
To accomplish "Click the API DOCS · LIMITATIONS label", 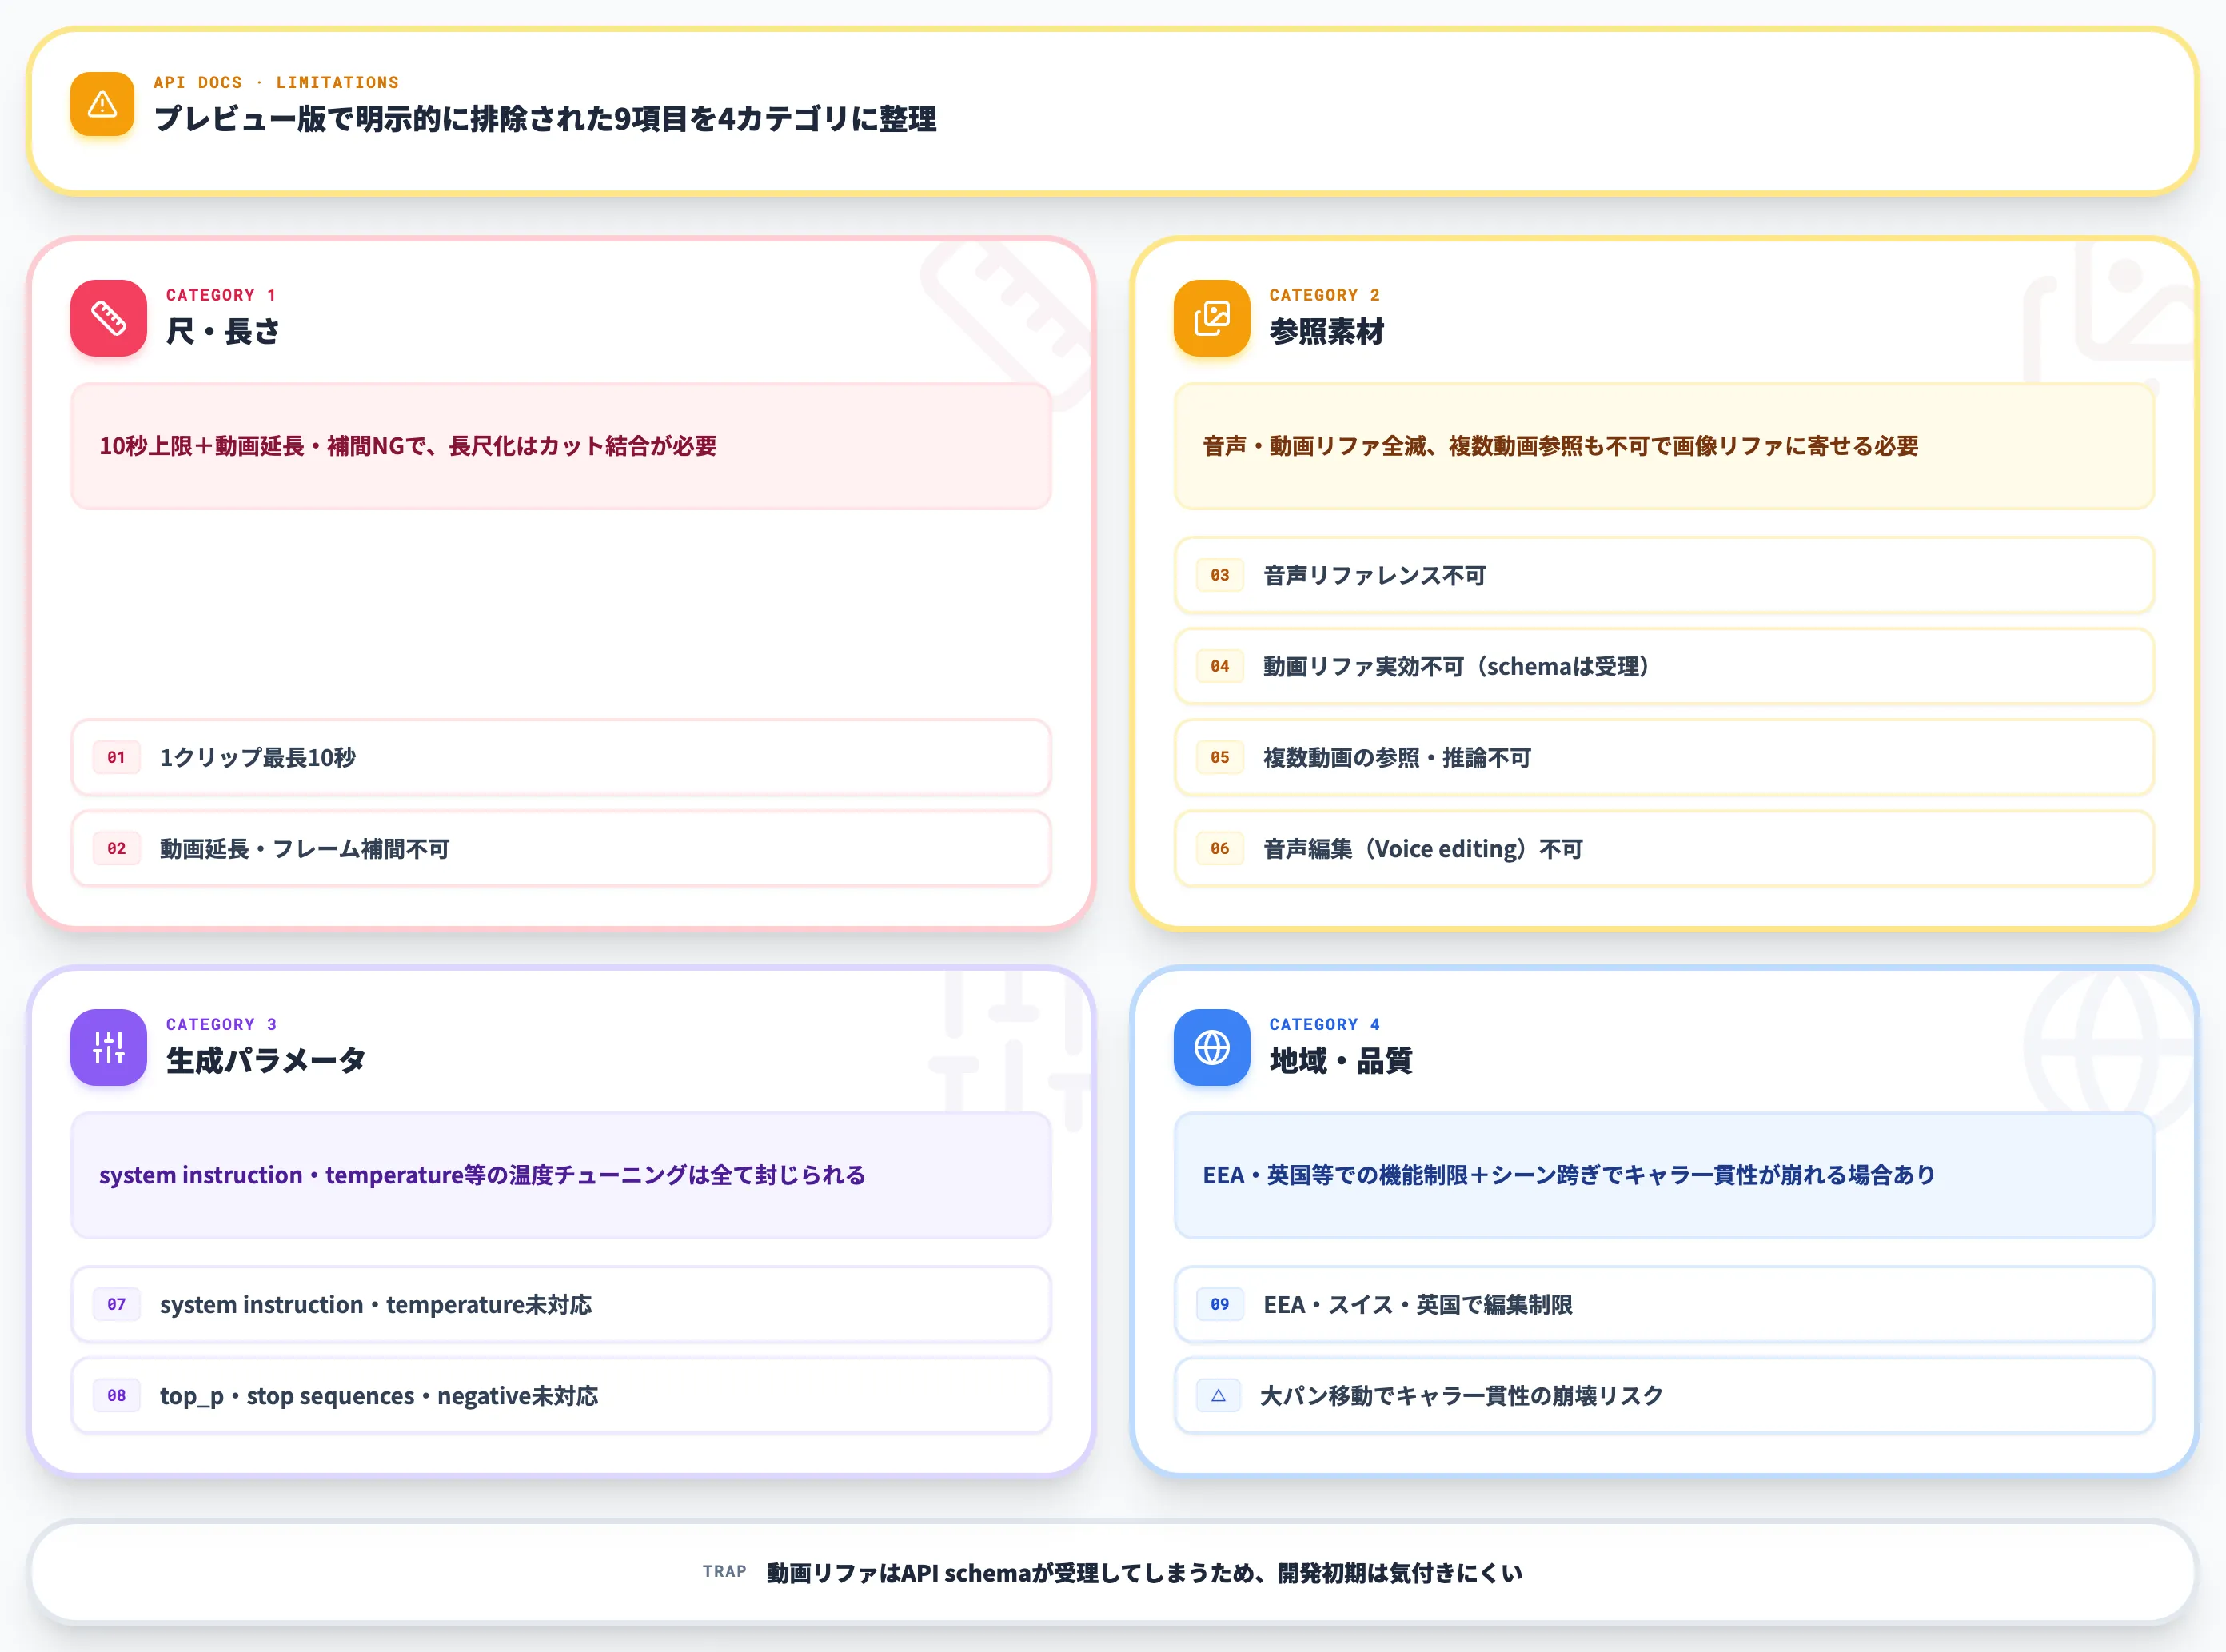I will pyautogui.click(x=276, y=82).
